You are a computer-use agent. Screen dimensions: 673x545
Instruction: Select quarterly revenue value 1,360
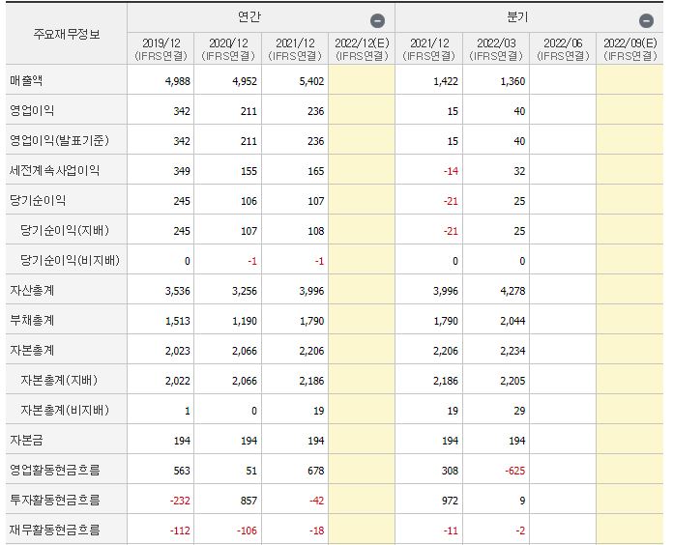(x=512, y=81)
